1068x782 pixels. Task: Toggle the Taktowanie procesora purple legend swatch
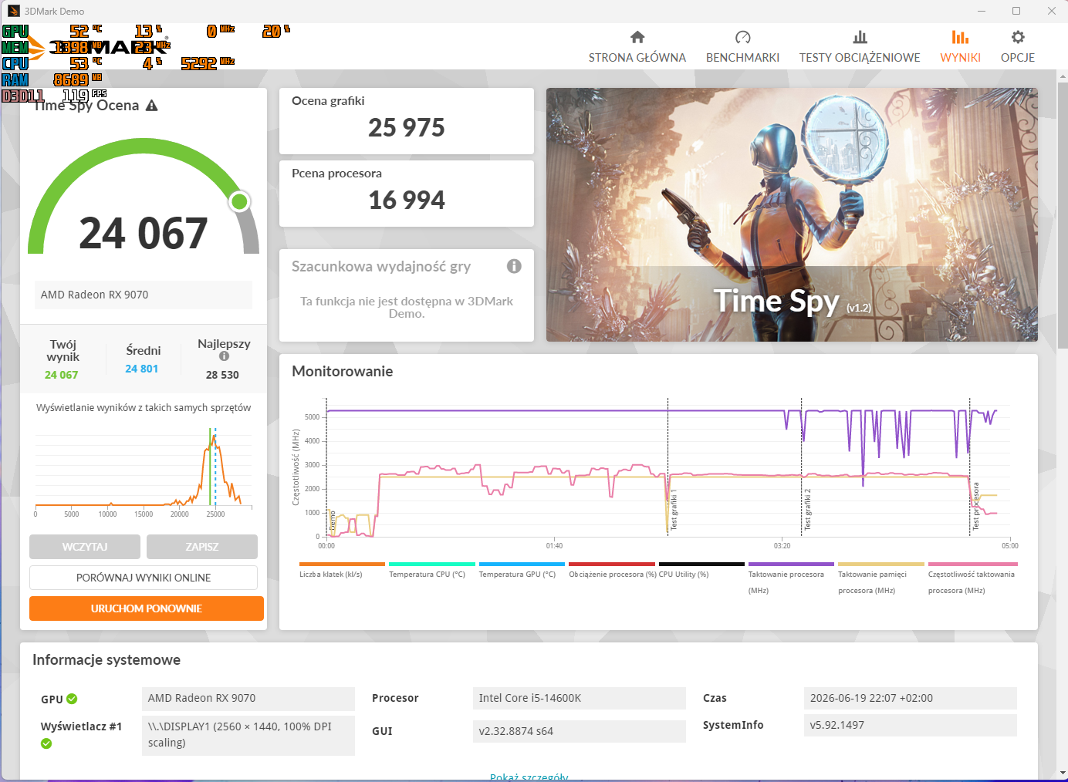[x=791, y=564]
